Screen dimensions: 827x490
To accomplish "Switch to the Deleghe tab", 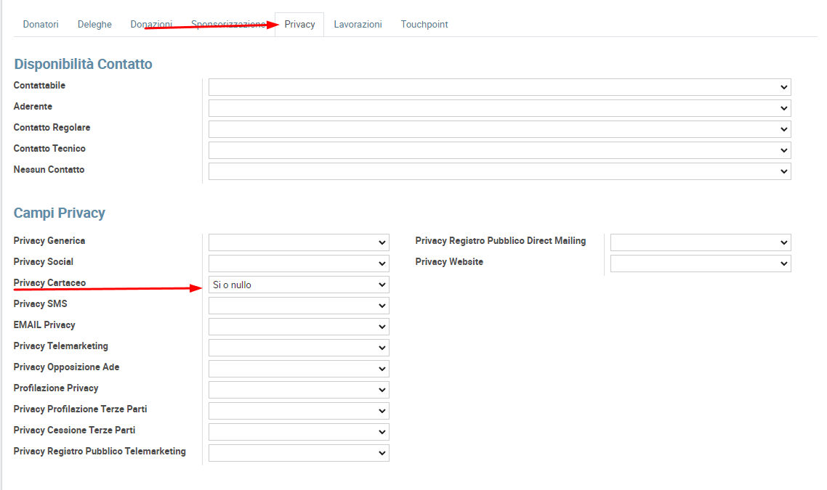I will [x=94, y=25].
